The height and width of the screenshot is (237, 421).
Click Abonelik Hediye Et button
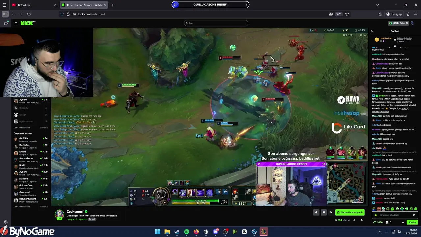coord(350,212)
